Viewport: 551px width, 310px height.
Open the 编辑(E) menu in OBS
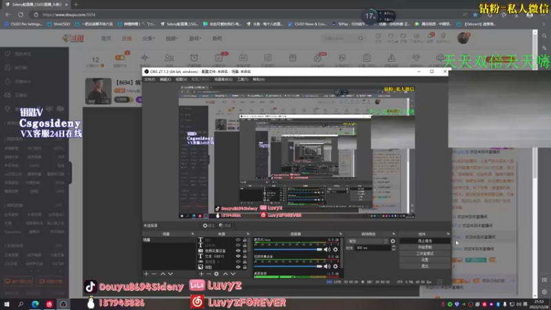coord(165,79)
